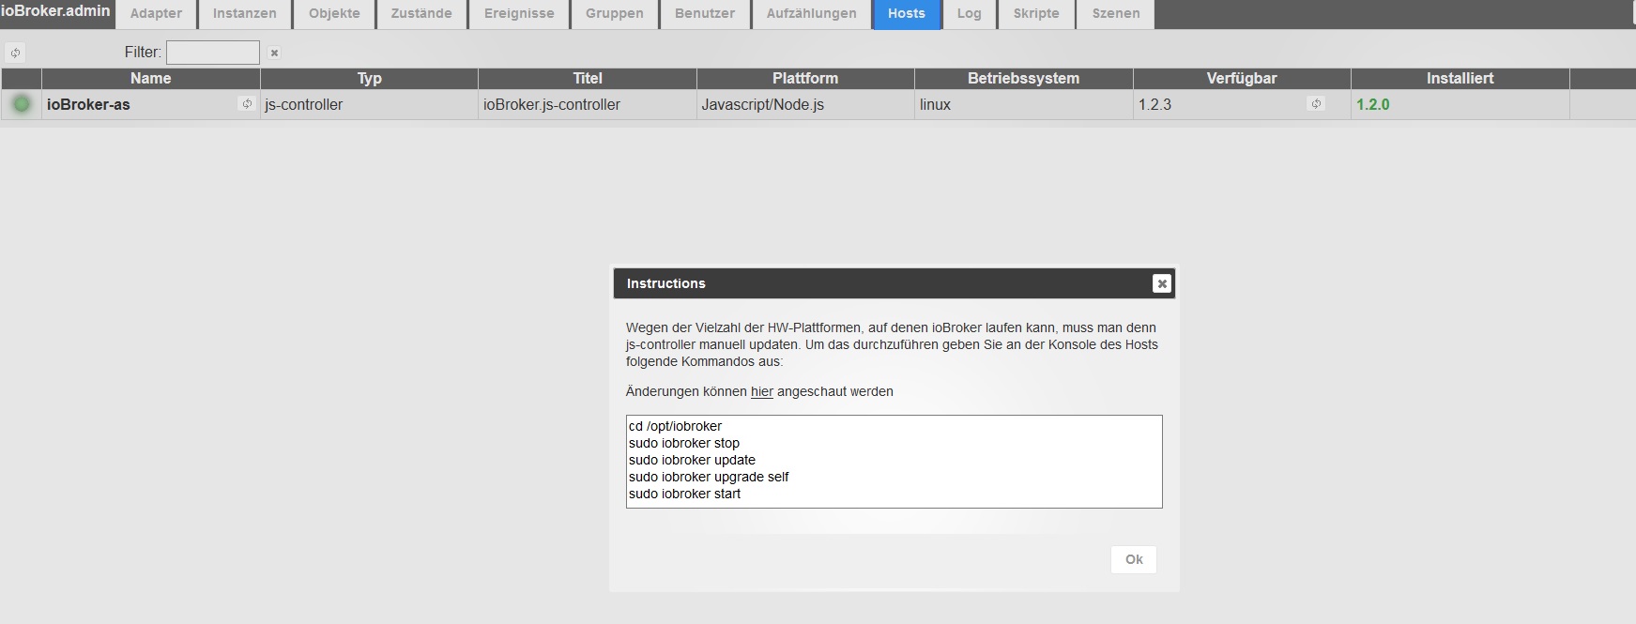Click the green status indicator for ioBroker-as
The width and height of the screenshot is (1636, 624).
22,104
